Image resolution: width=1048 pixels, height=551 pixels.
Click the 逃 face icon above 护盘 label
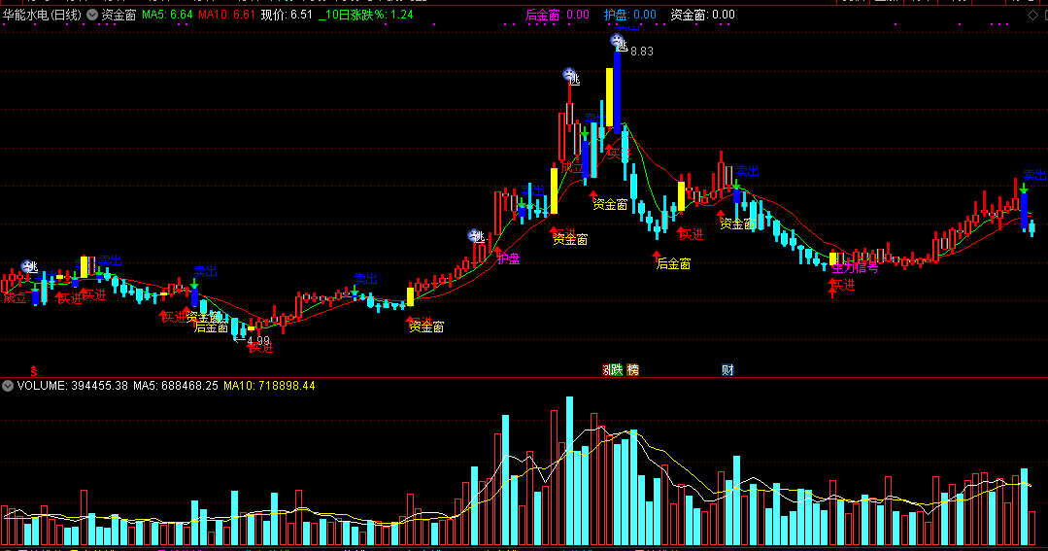click(x=474, y=235)
